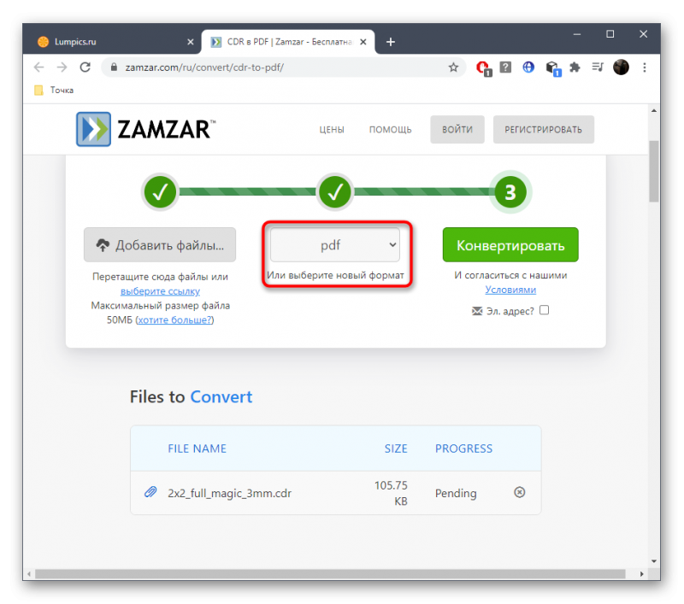Enable the Эл. адрес checkbox
The image size is (684, 604).
click(x=544, y=310)
